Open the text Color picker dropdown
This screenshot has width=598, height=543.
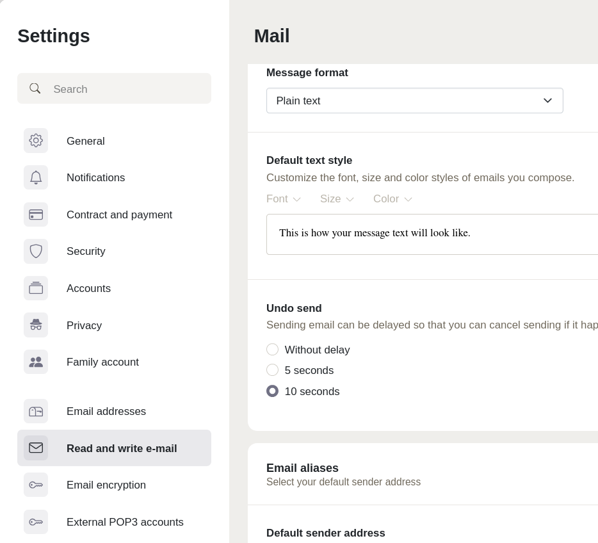392,199
